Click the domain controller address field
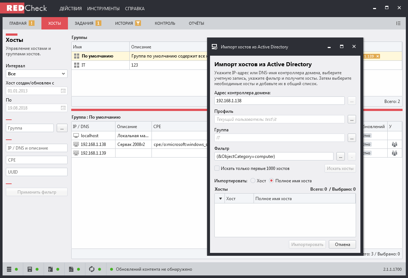The height and width of the screenshot is (278, 408). (279, 100)
